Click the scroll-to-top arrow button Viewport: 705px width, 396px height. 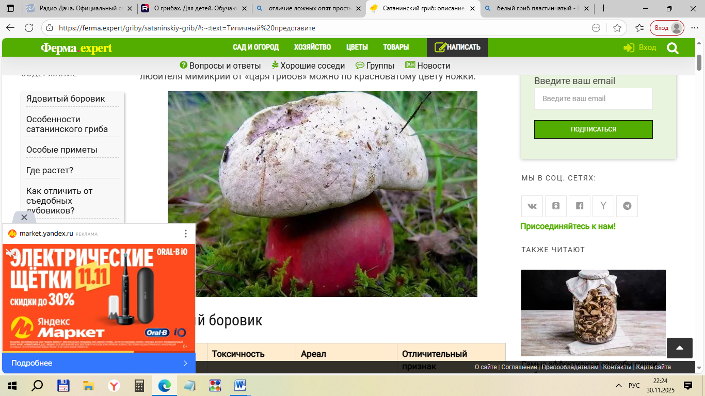click(x=679, y=348)
